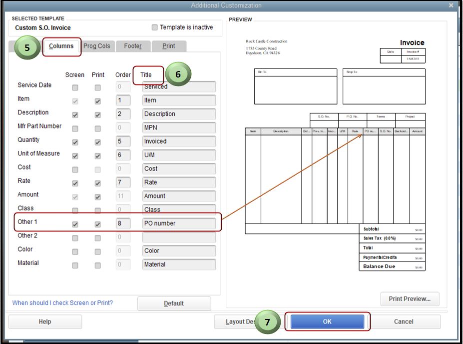
Task: Disable Screen display for Unit of Measure
Action: [74, 155]
